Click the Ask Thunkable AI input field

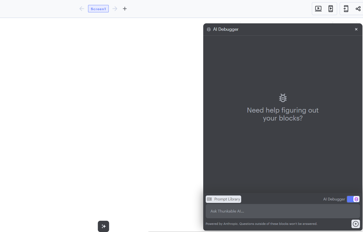click(283, 211)
